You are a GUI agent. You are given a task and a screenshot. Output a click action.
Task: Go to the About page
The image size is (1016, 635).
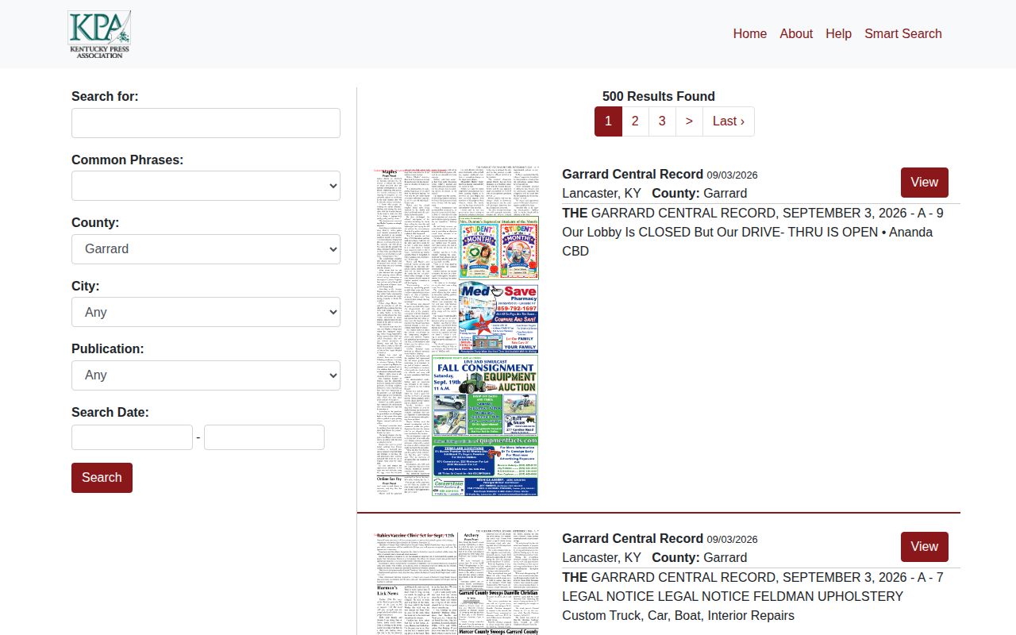796,33
